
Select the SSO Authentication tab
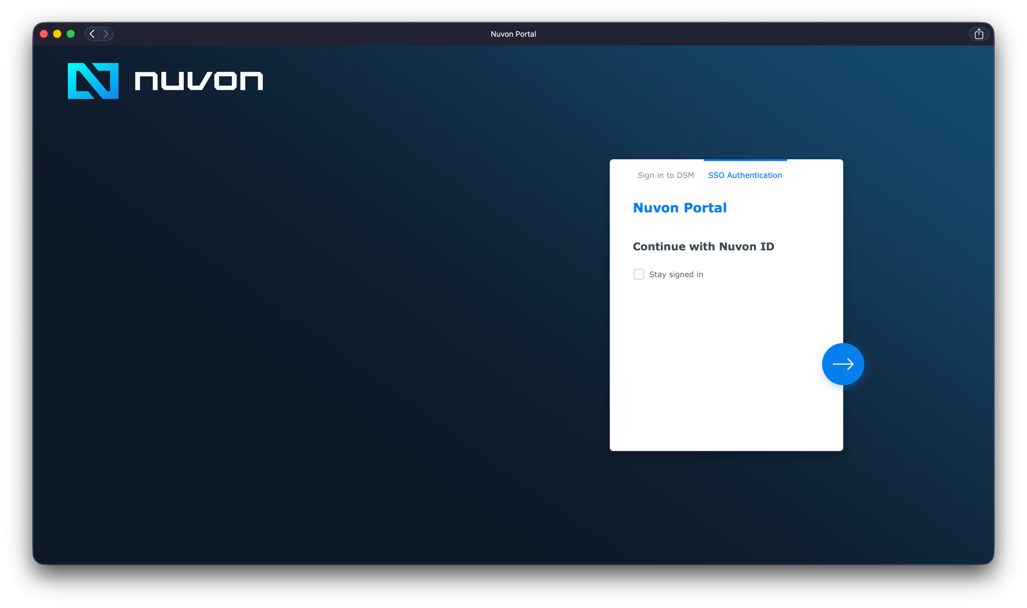(x=745, y=175)
